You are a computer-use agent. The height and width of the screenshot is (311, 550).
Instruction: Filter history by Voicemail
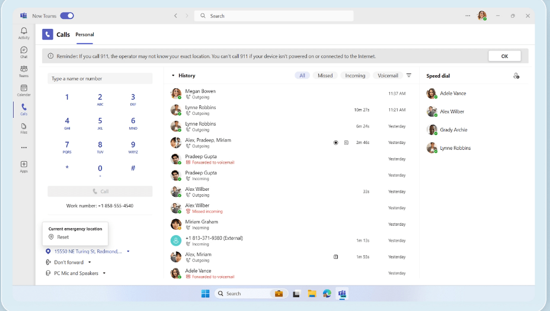[x=388, y=76]
